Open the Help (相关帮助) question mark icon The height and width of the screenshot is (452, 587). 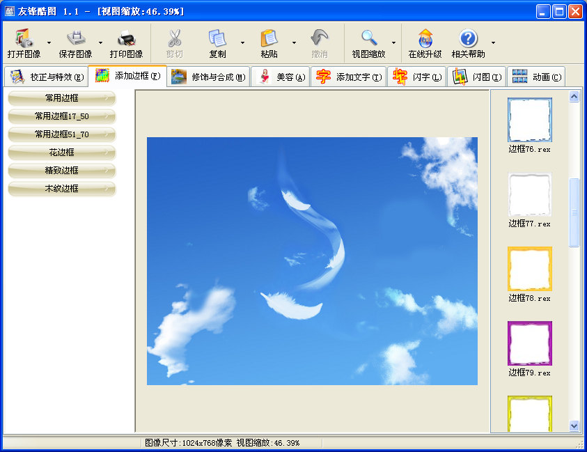click(x=468, y=38)
